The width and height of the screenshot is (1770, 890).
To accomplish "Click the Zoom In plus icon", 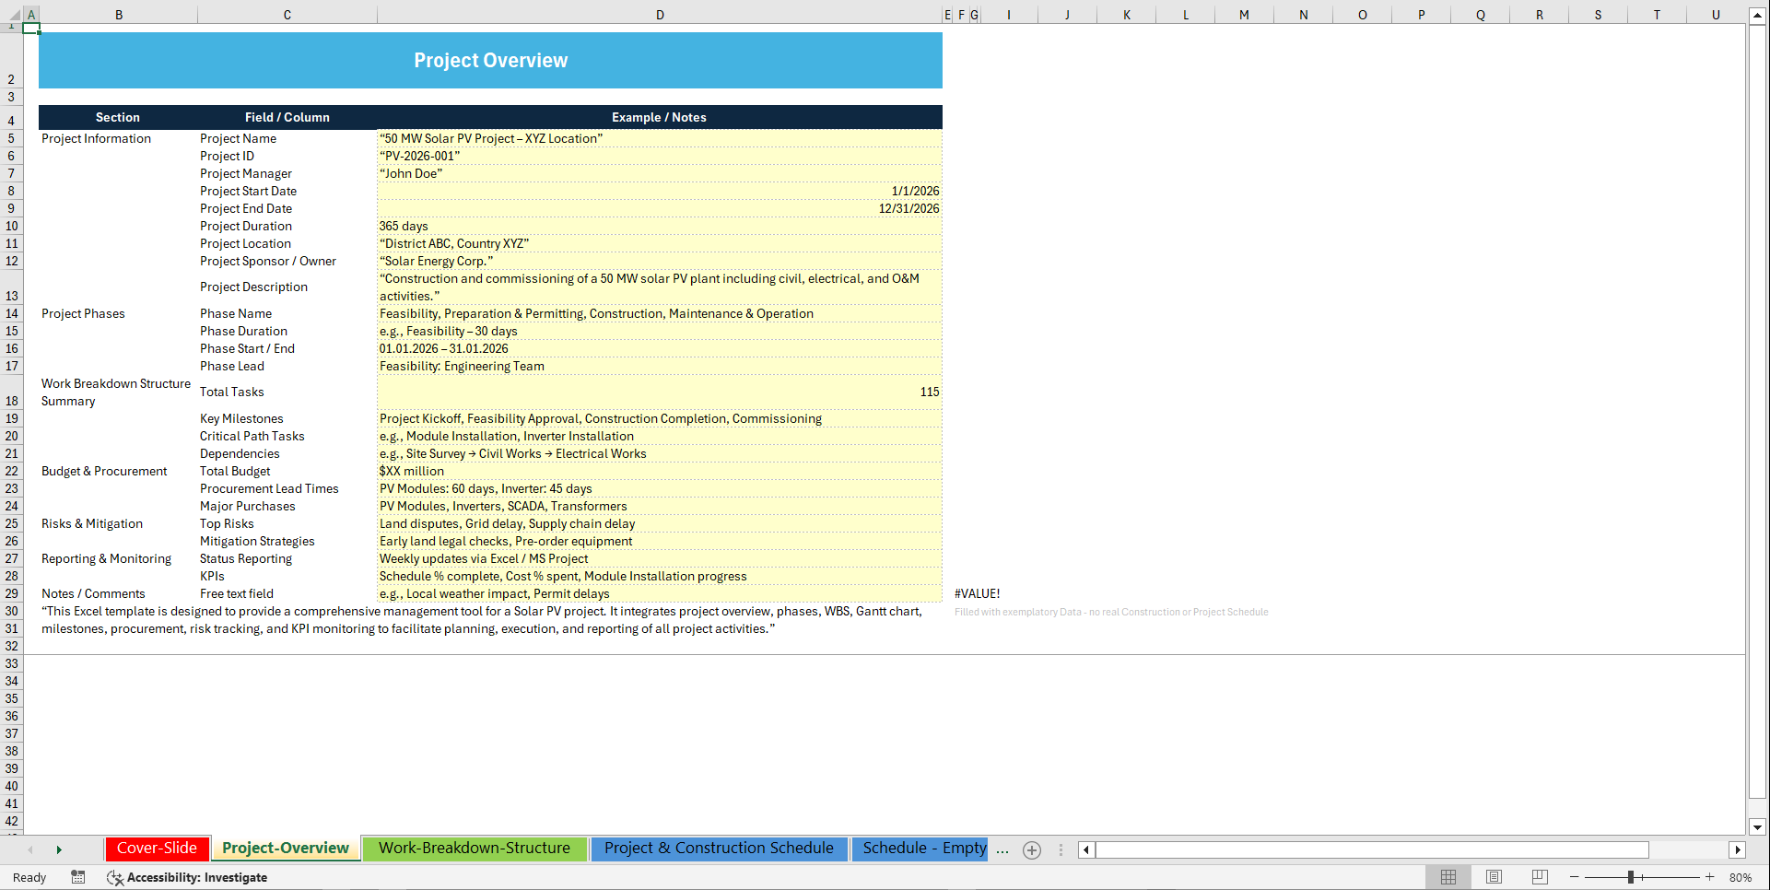I will [1710, 877].
